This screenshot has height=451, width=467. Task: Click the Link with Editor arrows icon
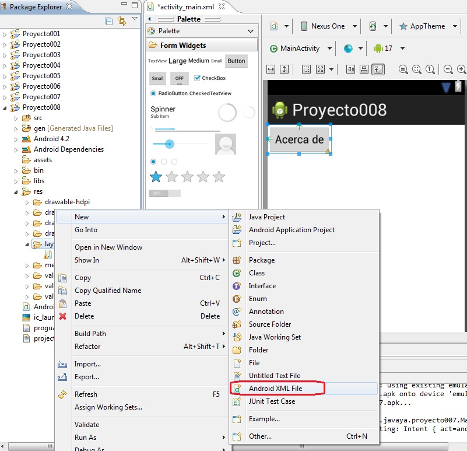[x=122, y=21]
